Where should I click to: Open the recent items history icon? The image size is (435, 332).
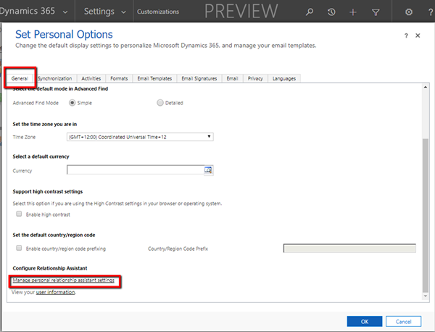click(x=331, y=12)
